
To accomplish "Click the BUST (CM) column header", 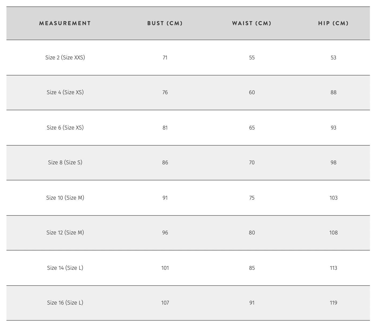I will [x=165, y=23].
